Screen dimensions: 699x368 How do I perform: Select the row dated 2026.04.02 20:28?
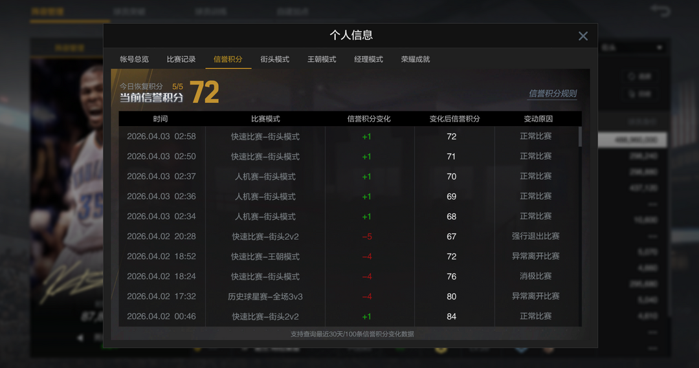pos(348,237)
